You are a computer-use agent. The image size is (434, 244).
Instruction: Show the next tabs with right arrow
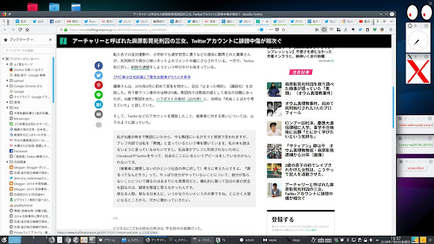click(377, 21)
